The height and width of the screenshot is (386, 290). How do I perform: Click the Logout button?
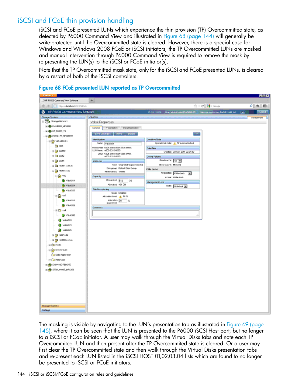coord(263,112)
